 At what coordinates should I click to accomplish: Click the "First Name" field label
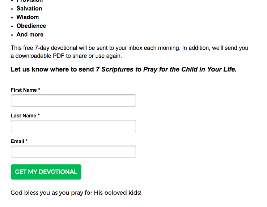24,90
